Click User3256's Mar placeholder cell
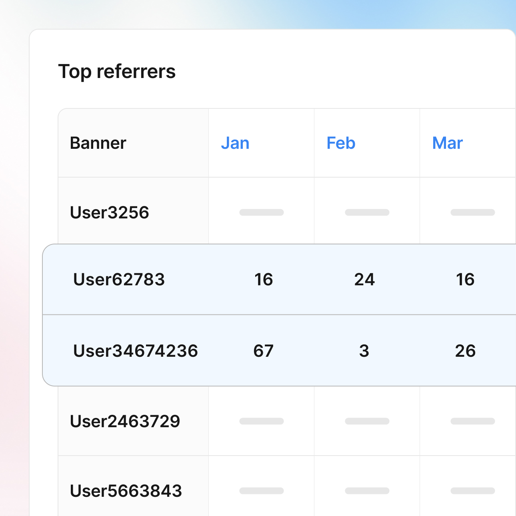Viewport: 516px width, 516px height. click(x=473, y=212)
